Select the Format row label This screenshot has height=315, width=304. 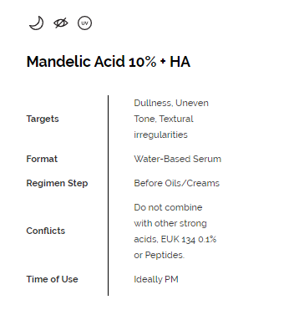pos(42,159)
